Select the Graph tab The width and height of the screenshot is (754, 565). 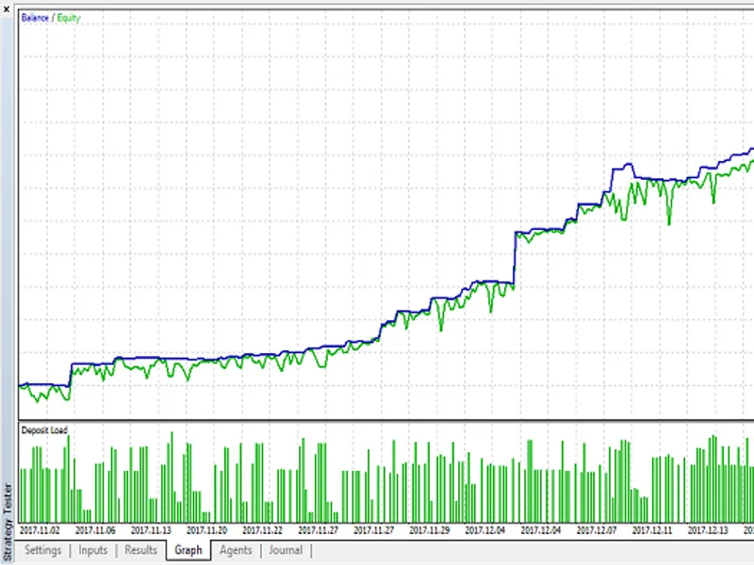pyautogui.click(x=188, y=550)
